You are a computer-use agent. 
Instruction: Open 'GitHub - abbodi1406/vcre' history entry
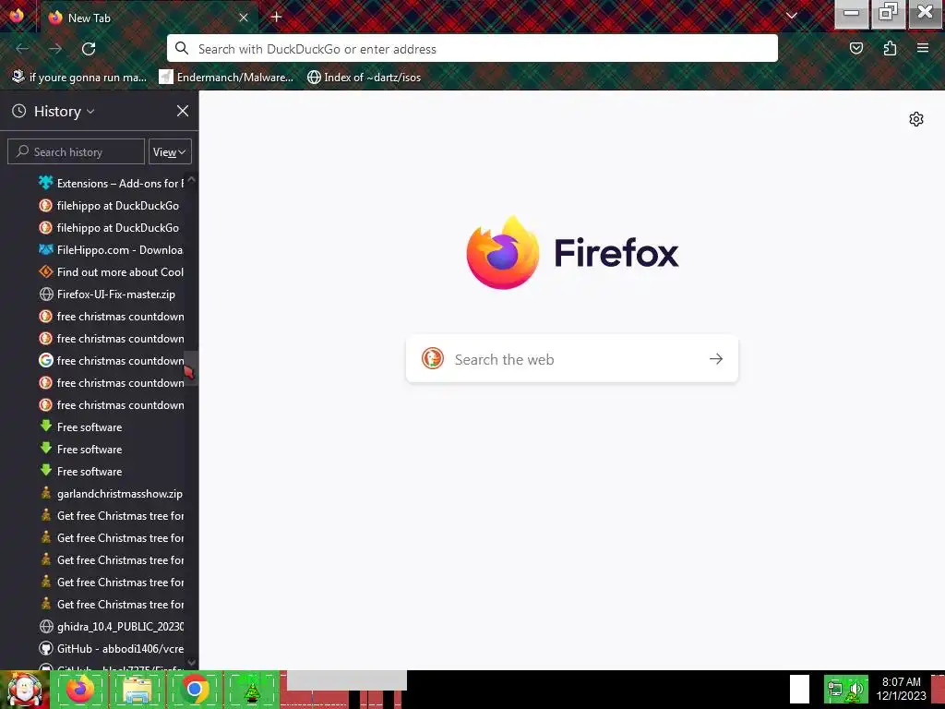coord(112,649)
